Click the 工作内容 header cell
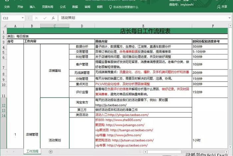233x156 pixels. [59, 41]
